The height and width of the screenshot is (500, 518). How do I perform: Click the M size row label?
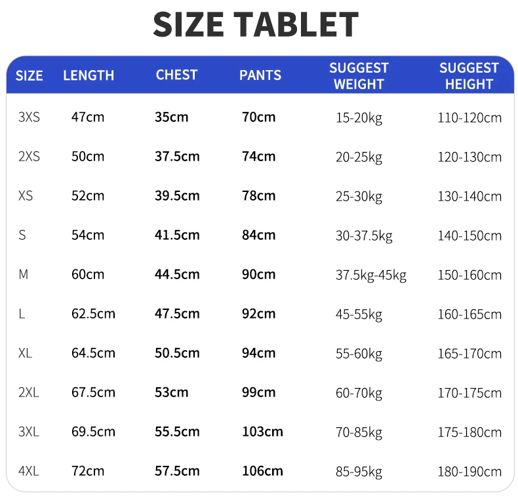[x=23, y=275]
